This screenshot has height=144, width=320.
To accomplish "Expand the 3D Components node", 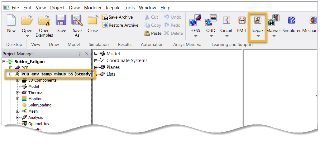I will click(x=18, y=80).
